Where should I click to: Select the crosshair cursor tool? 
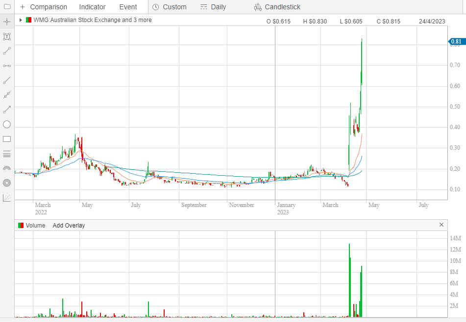7,22
